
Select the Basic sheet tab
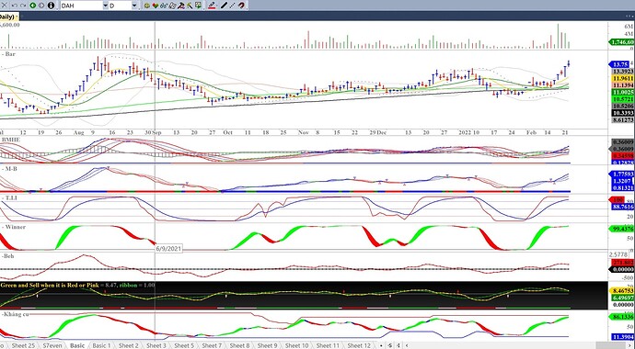coord(77,345)
